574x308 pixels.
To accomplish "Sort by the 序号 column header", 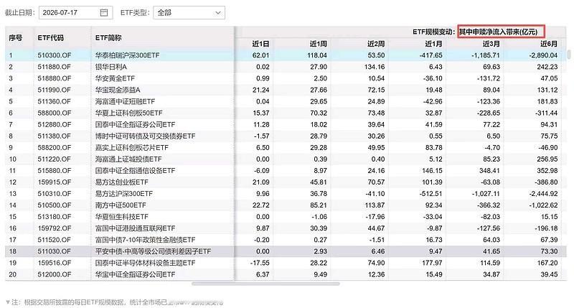I will (x=15, y=38).
